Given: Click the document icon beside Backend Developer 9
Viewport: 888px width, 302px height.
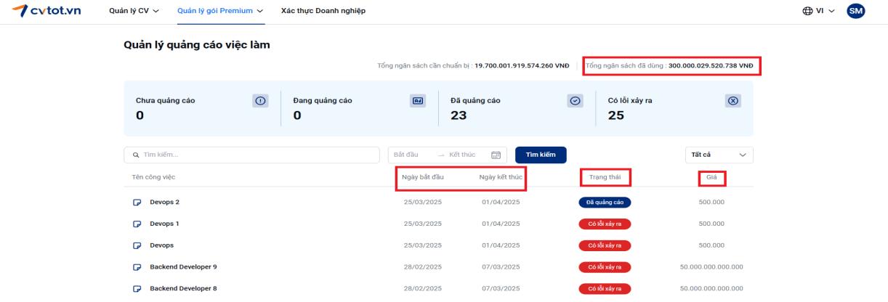Looking at the screenshot, I should pyautogui.click(x=136, y=266).
